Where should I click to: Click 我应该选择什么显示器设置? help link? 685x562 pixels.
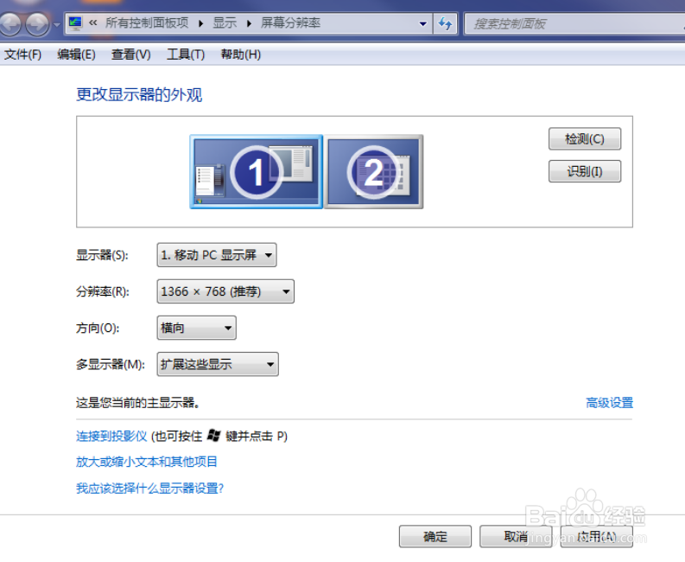149,489
